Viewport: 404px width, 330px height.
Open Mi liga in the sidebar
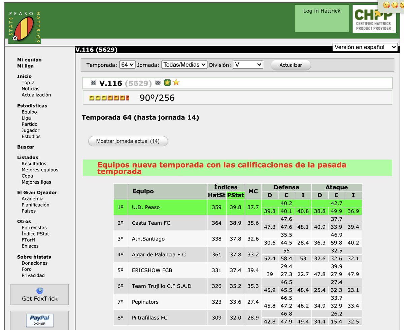point(25,66)
